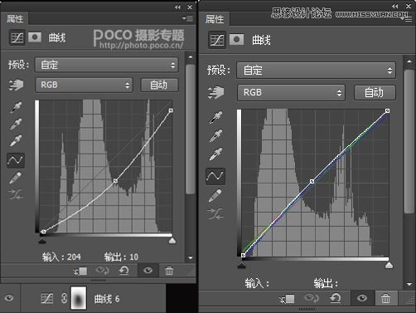416x313 pixels.
Task: Close the right properties panel
Action: (x=409, y=6)
